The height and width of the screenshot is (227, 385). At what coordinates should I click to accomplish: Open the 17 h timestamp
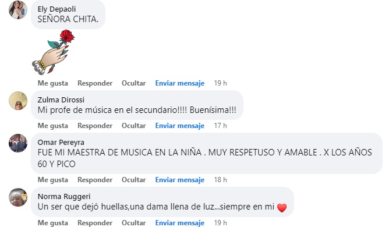220,126
